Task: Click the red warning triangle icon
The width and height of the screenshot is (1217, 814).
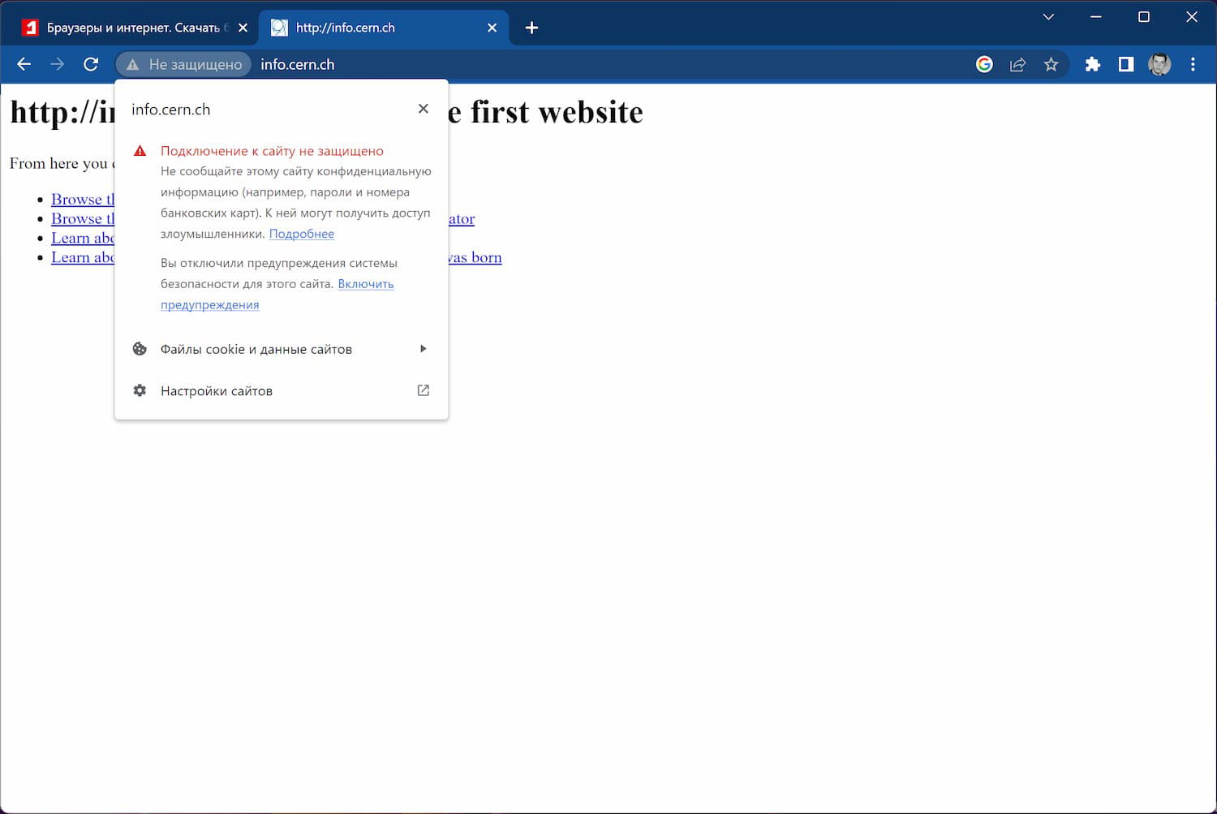Action: pos(140,151)
